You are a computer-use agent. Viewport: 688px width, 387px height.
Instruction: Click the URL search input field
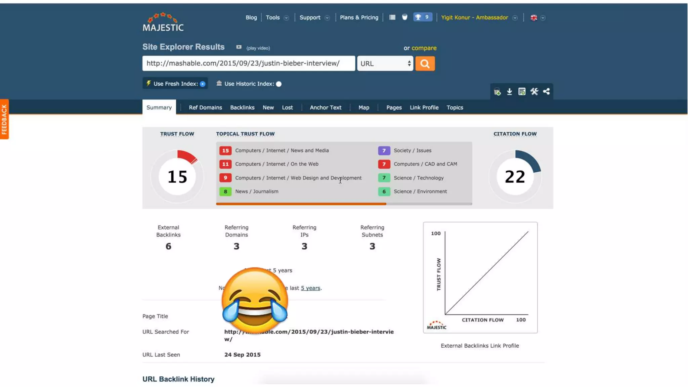249,63
